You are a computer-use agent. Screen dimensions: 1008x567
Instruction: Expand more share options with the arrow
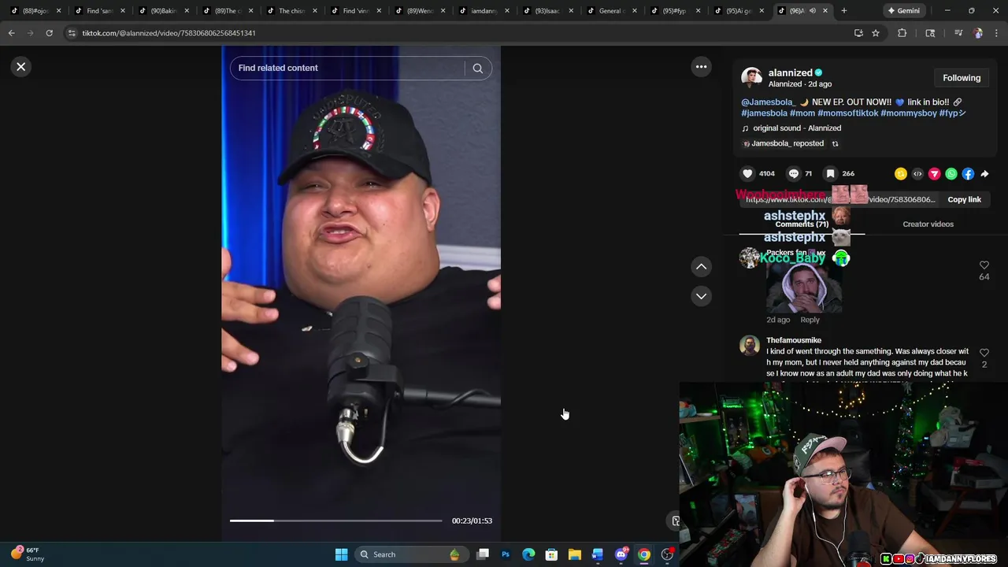984,174
